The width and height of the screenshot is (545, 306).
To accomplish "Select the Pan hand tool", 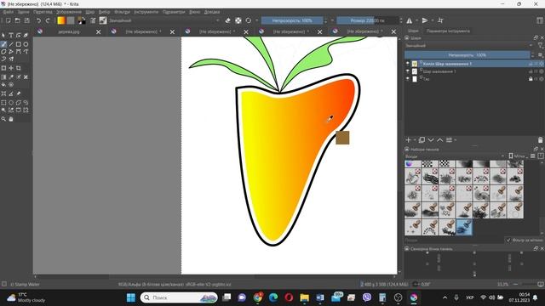I will [x=11, y=119].
